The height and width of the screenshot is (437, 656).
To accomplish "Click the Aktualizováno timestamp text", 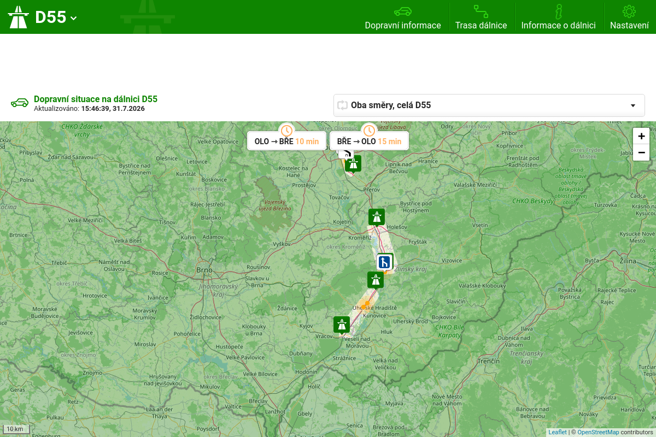I will [x=89, y=109].
